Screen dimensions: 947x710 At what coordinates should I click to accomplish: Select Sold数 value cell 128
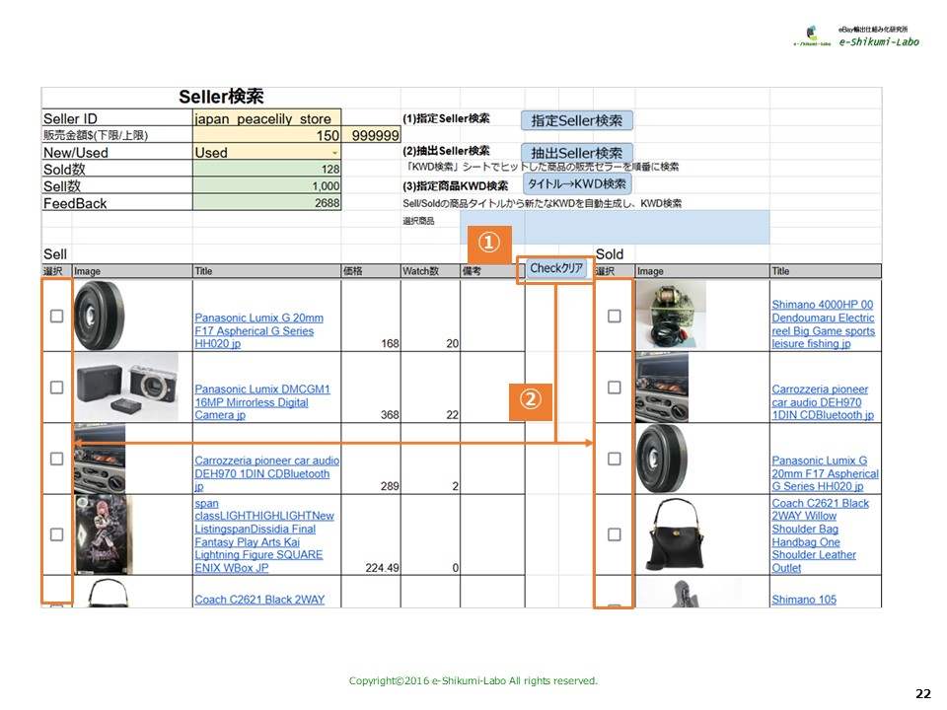coord(267,169)
